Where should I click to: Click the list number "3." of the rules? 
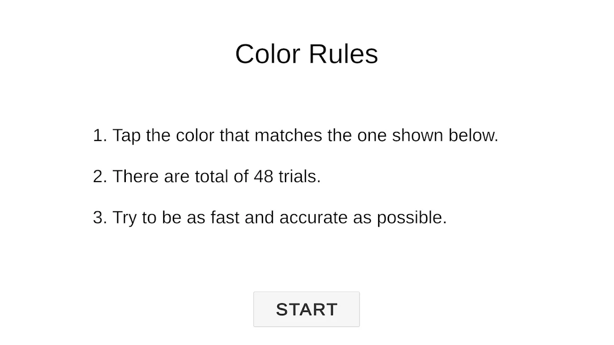(100, 218)
